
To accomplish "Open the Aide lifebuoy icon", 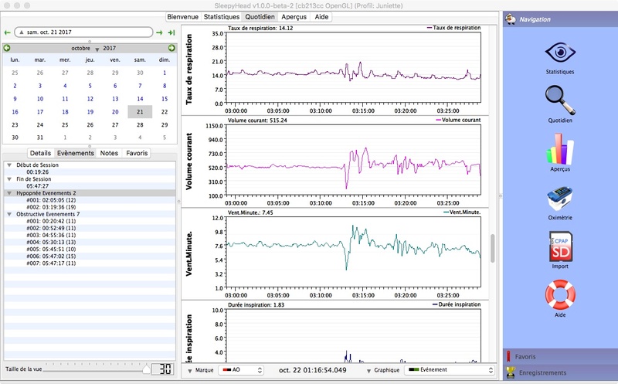I will click(x=560, y=294).
